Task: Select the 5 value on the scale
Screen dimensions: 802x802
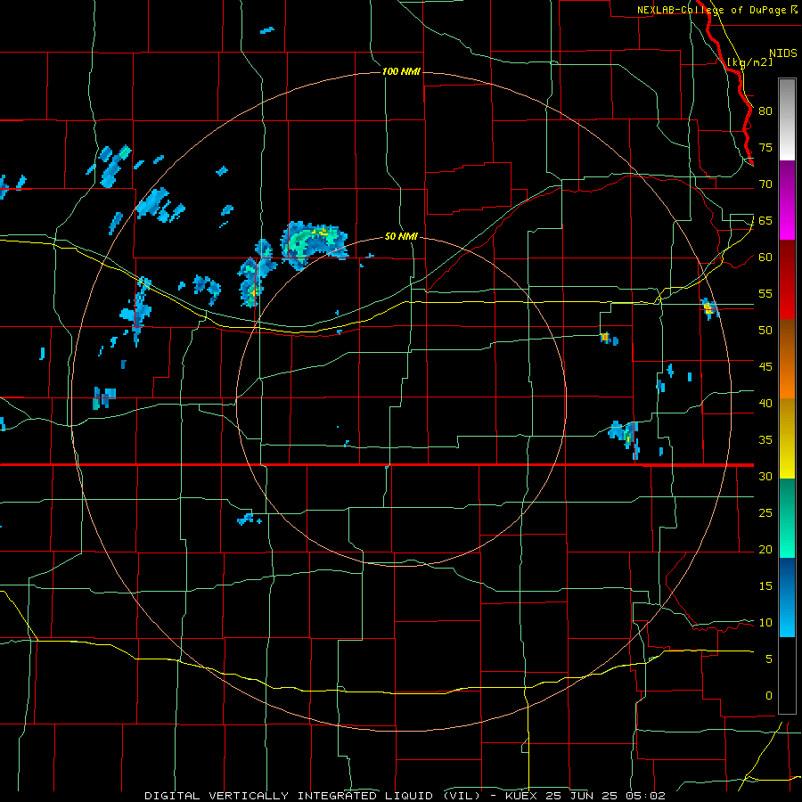Action: point(769,659)
